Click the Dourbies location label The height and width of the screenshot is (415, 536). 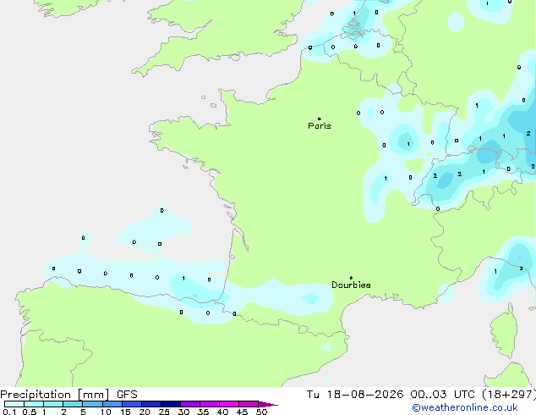[351, 285]
